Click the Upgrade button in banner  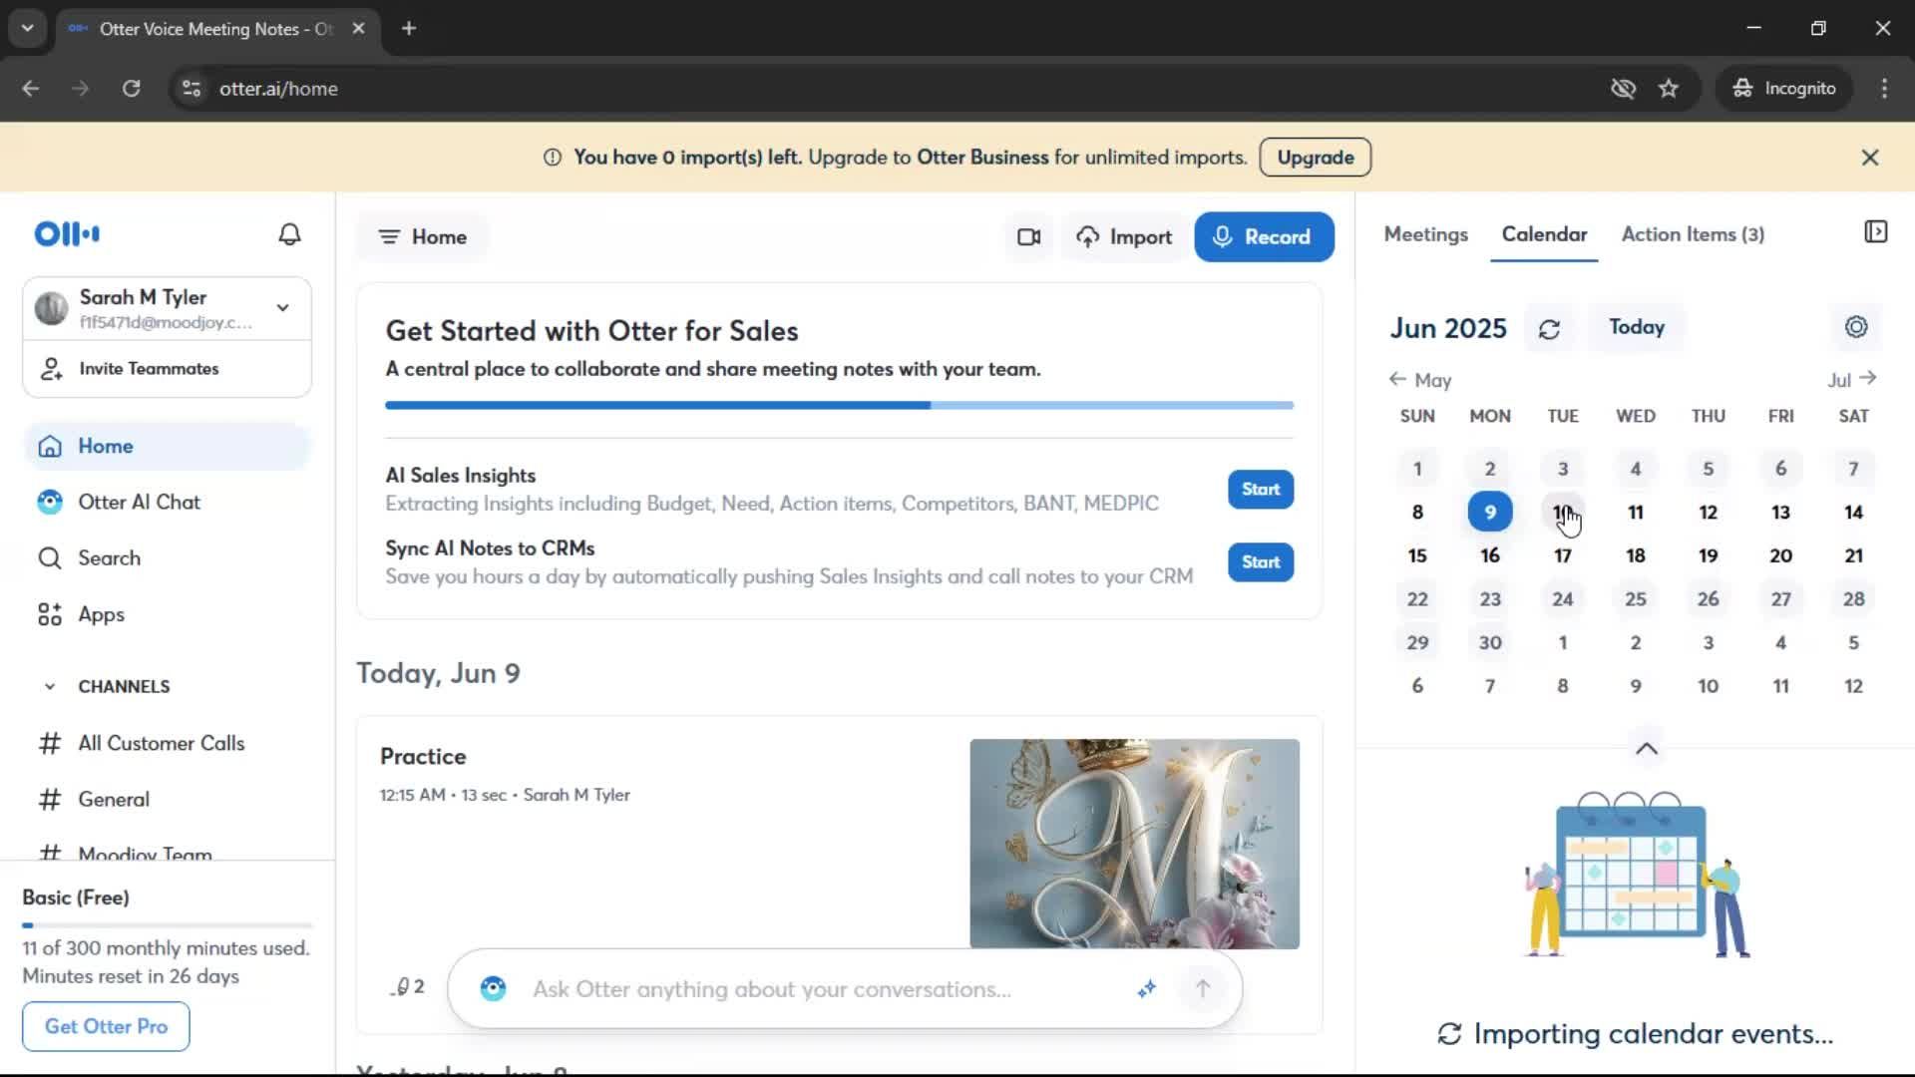[x=1316, y=158]
